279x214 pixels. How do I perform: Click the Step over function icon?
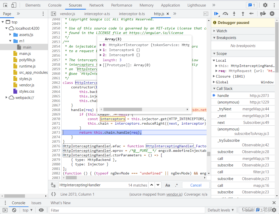pyautogui.click(x=225, y=14)
